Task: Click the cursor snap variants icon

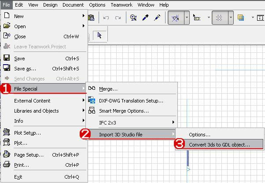Action: pos(197,18)
